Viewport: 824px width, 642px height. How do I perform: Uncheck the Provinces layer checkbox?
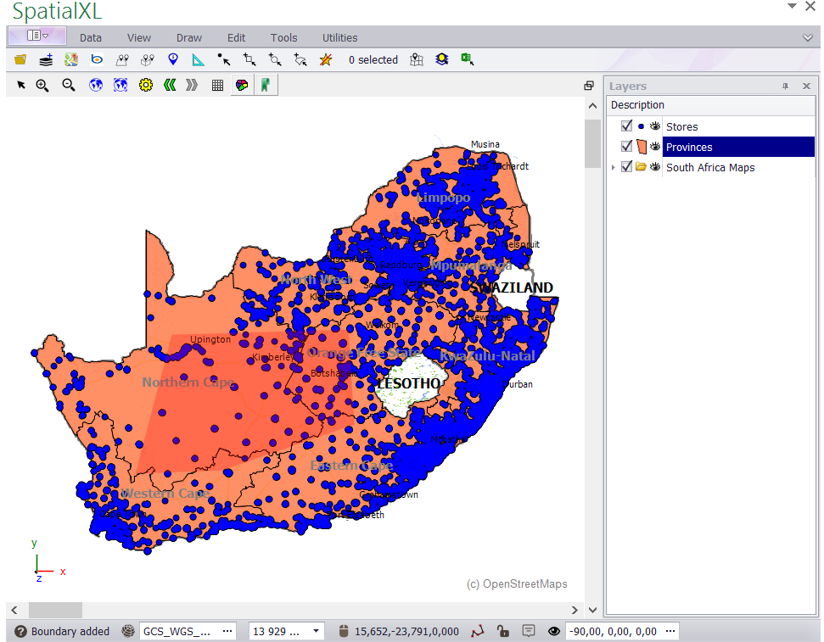coord(626,147)
